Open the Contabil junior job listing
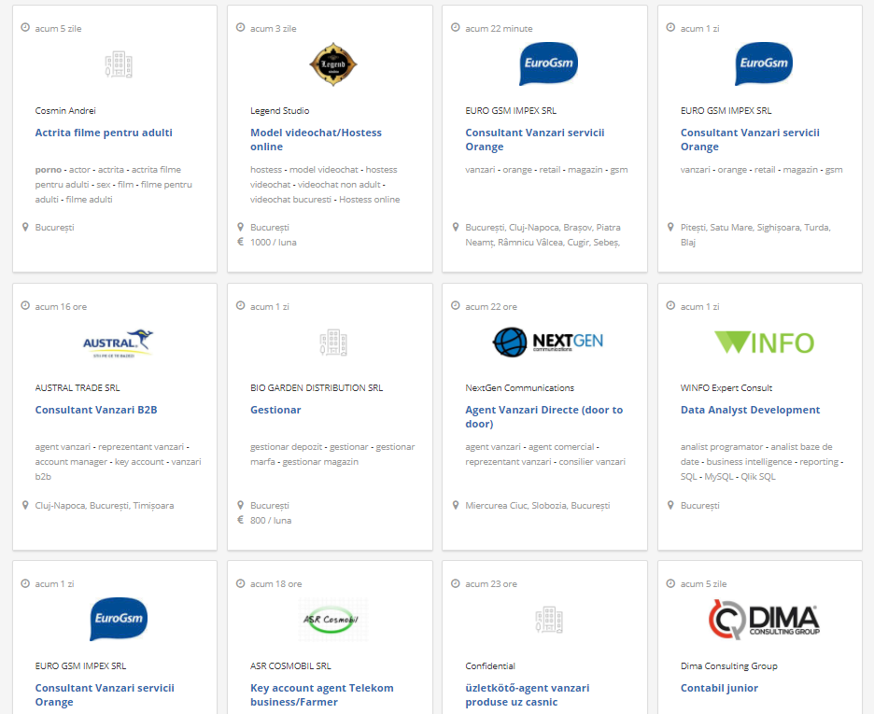This screenshot has height=714, width=874. point(719,688)
